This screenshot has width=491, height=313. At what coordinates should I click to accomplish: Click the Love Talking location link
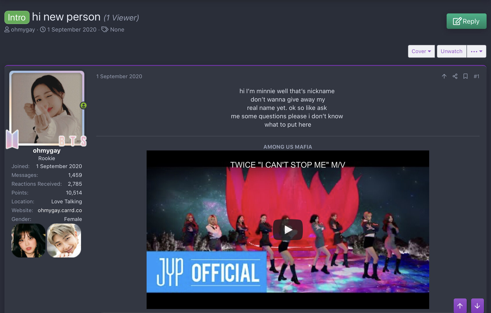66,201
